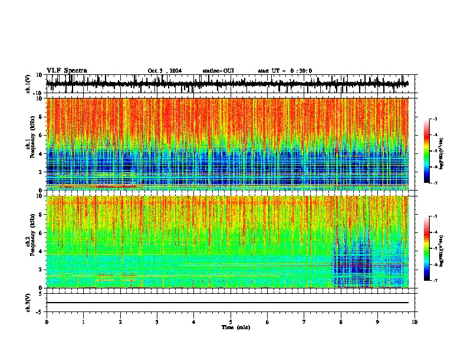The width and height of the screenshot is (467, 361).
Task: Click the ch.2 spectrogram color scale bar
Action: coord(427,248)
